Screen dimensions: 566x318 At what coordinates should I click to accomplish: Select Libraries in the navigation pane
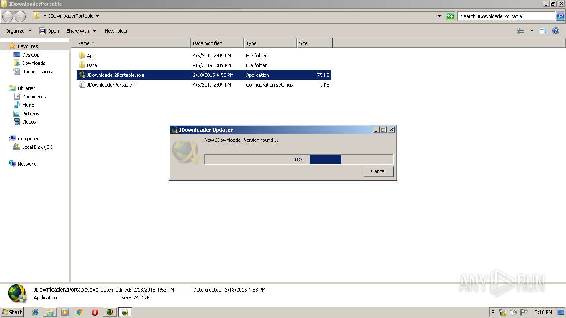point(27,88)
